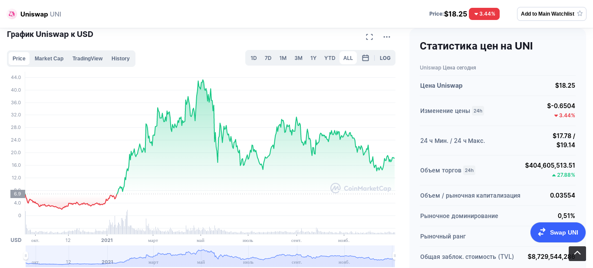The image size is (593, 268).
Task: Open the 24h dropdown next to Объем торгов
Action: tap(469, 170)
